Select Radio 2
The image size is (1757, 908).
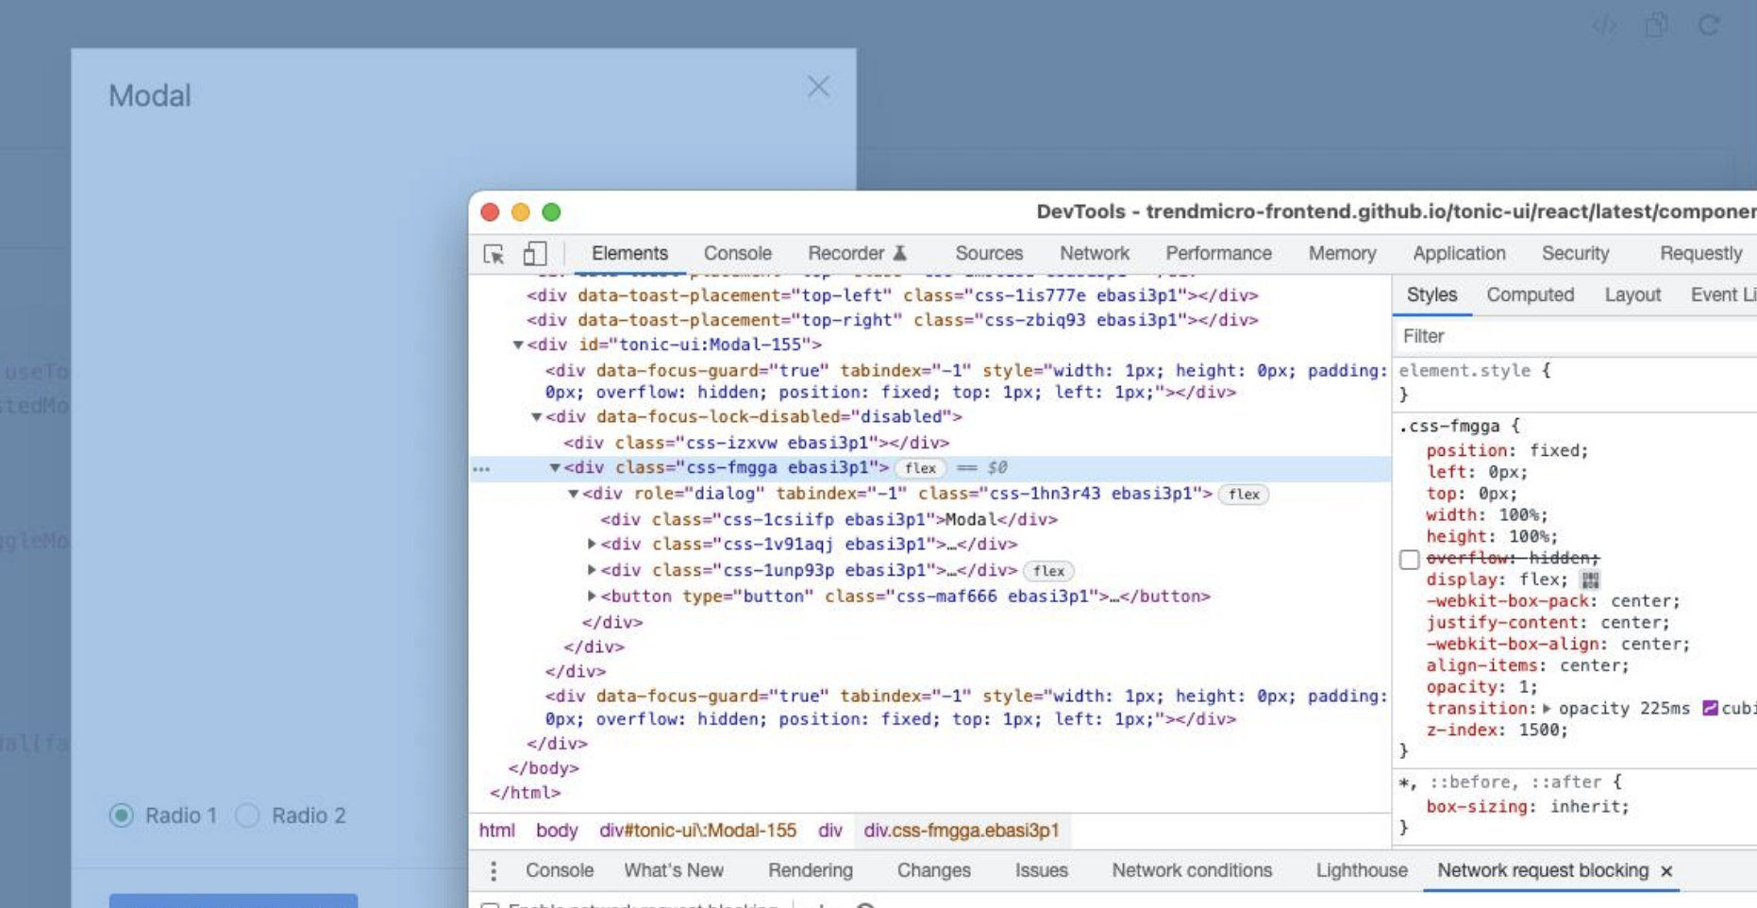(x=248, y=815)
